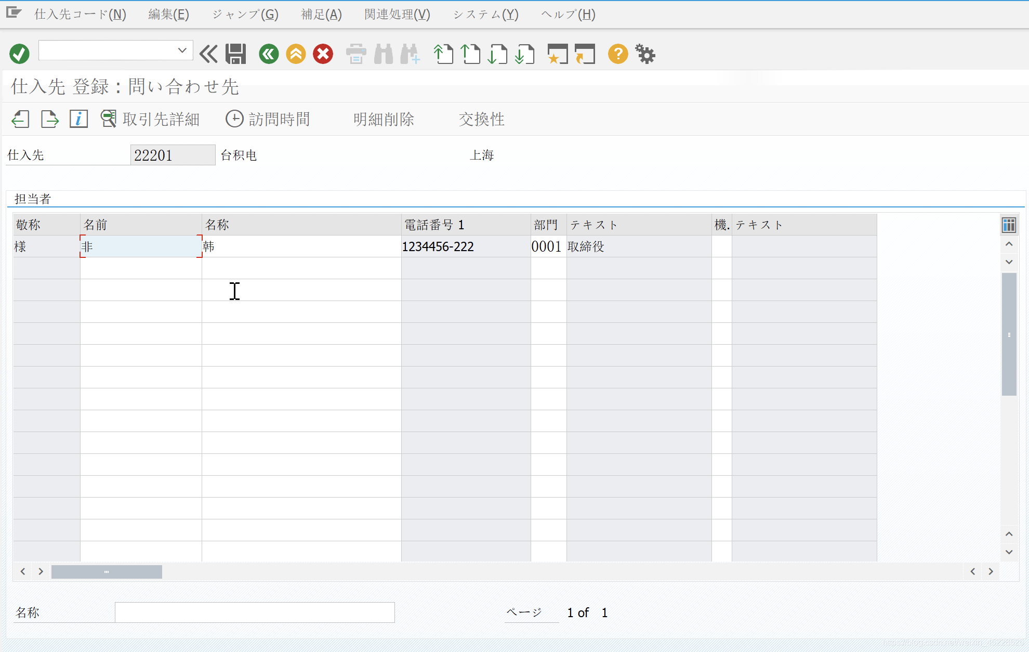Click the 名称 input field at bottom
The width and height of the screenshot is (1029, 652).
(255, 612)
